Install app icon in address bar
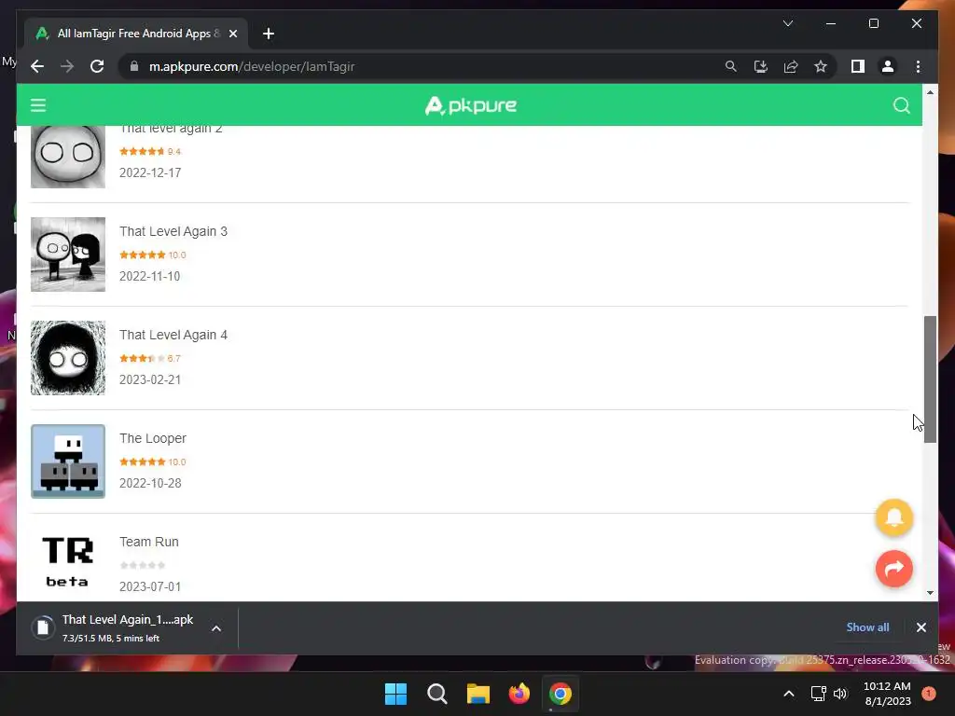Screen dimensions: 955x716 pyautogui.click(x=761, y=66)
